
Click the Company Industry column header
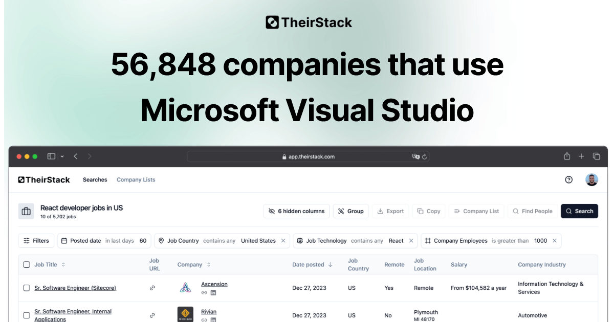coord(542,265)
